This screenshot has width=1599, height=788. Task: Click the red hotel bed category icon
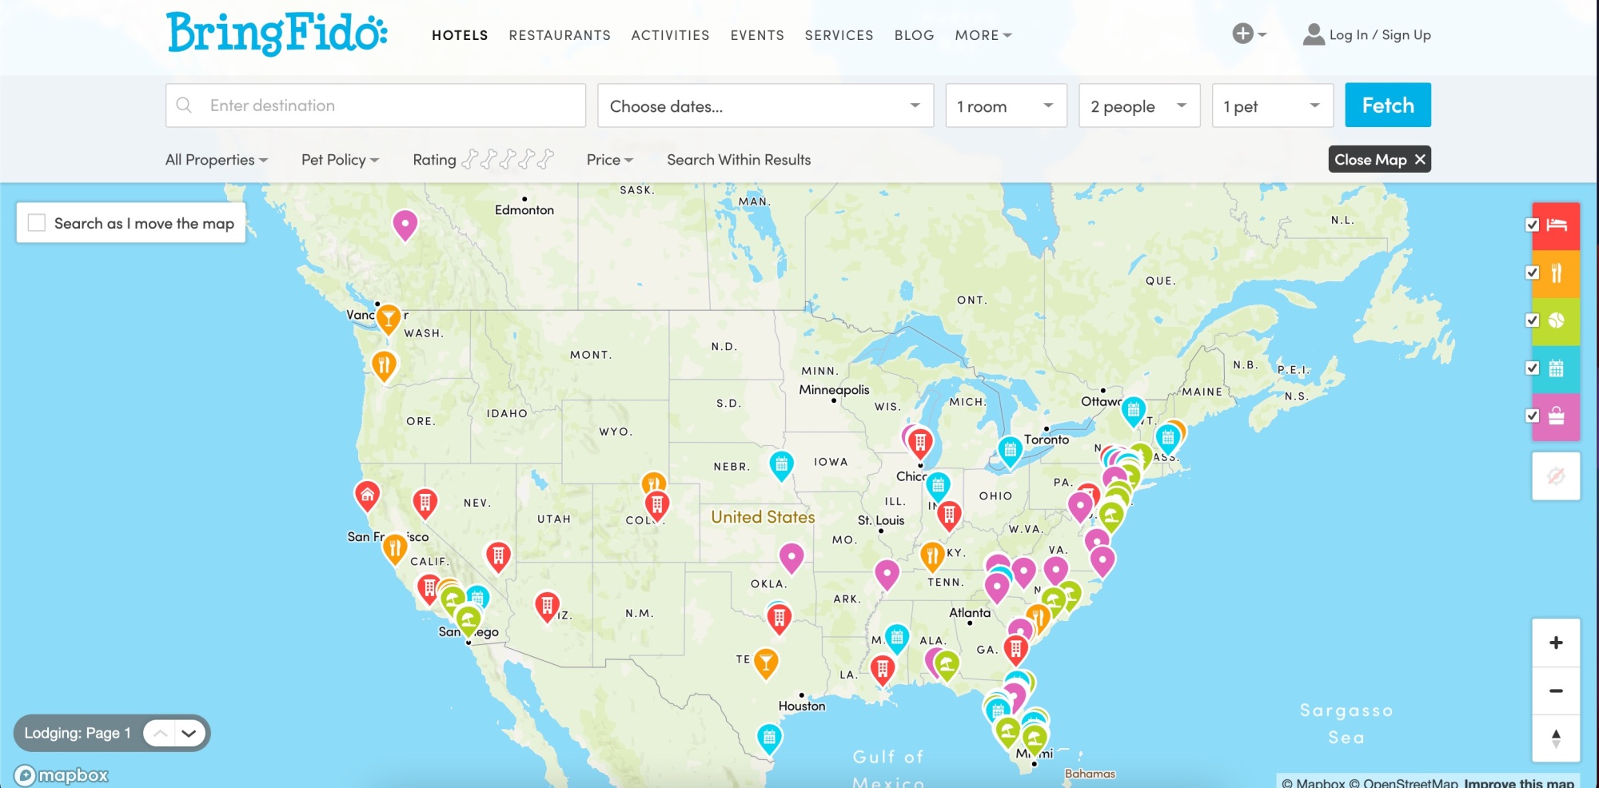click(1556, 225)
